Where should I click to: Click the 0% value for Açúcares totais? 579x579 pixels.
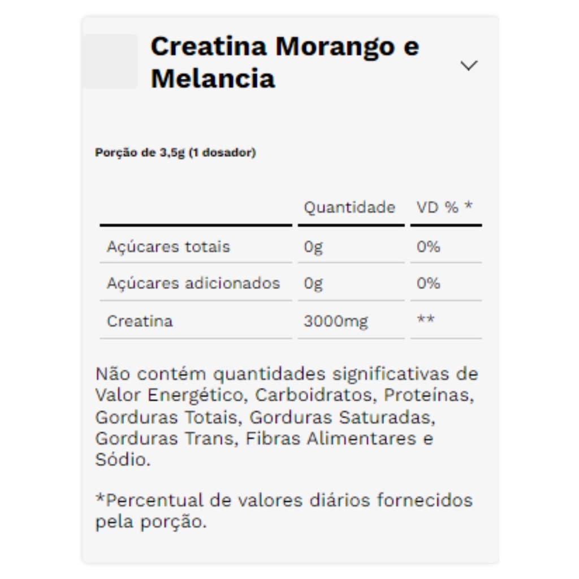[428, 247]
